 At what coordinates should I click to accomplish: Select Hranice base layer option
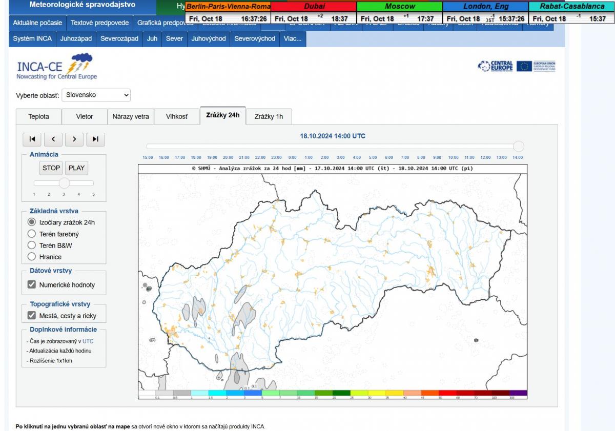coord(32,257)
